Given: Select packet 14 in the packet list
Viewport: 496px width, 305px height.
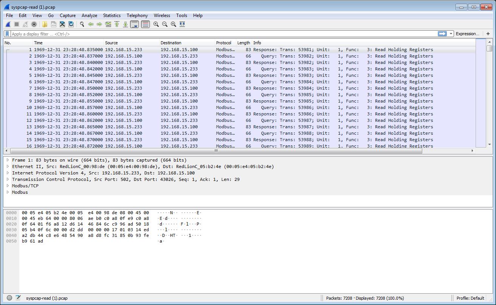Looking at the screenshot, I should [240, 133].
